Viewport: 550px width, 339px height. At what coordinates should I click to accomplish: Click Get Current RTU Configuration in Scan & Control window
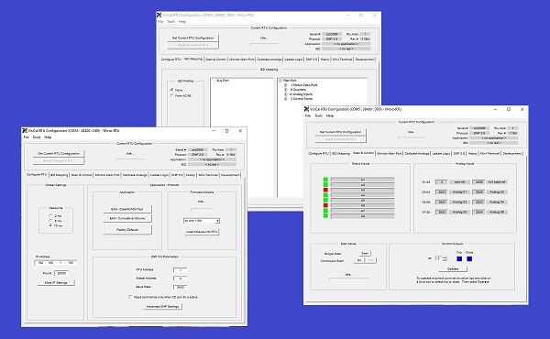coord(340,132)
